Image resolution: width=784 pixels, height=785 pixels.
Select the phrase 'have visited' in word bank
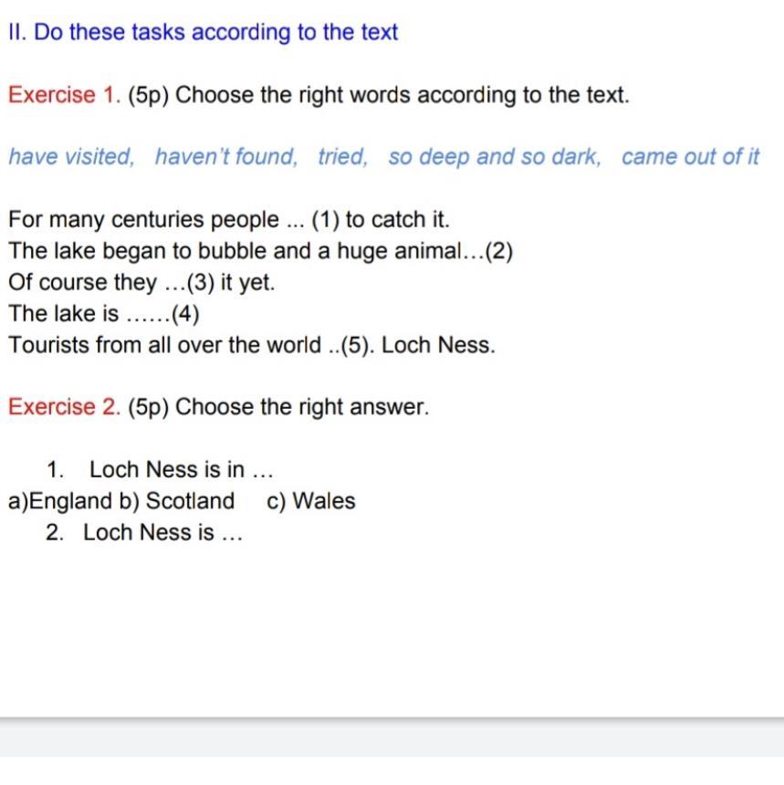[71, 157]
